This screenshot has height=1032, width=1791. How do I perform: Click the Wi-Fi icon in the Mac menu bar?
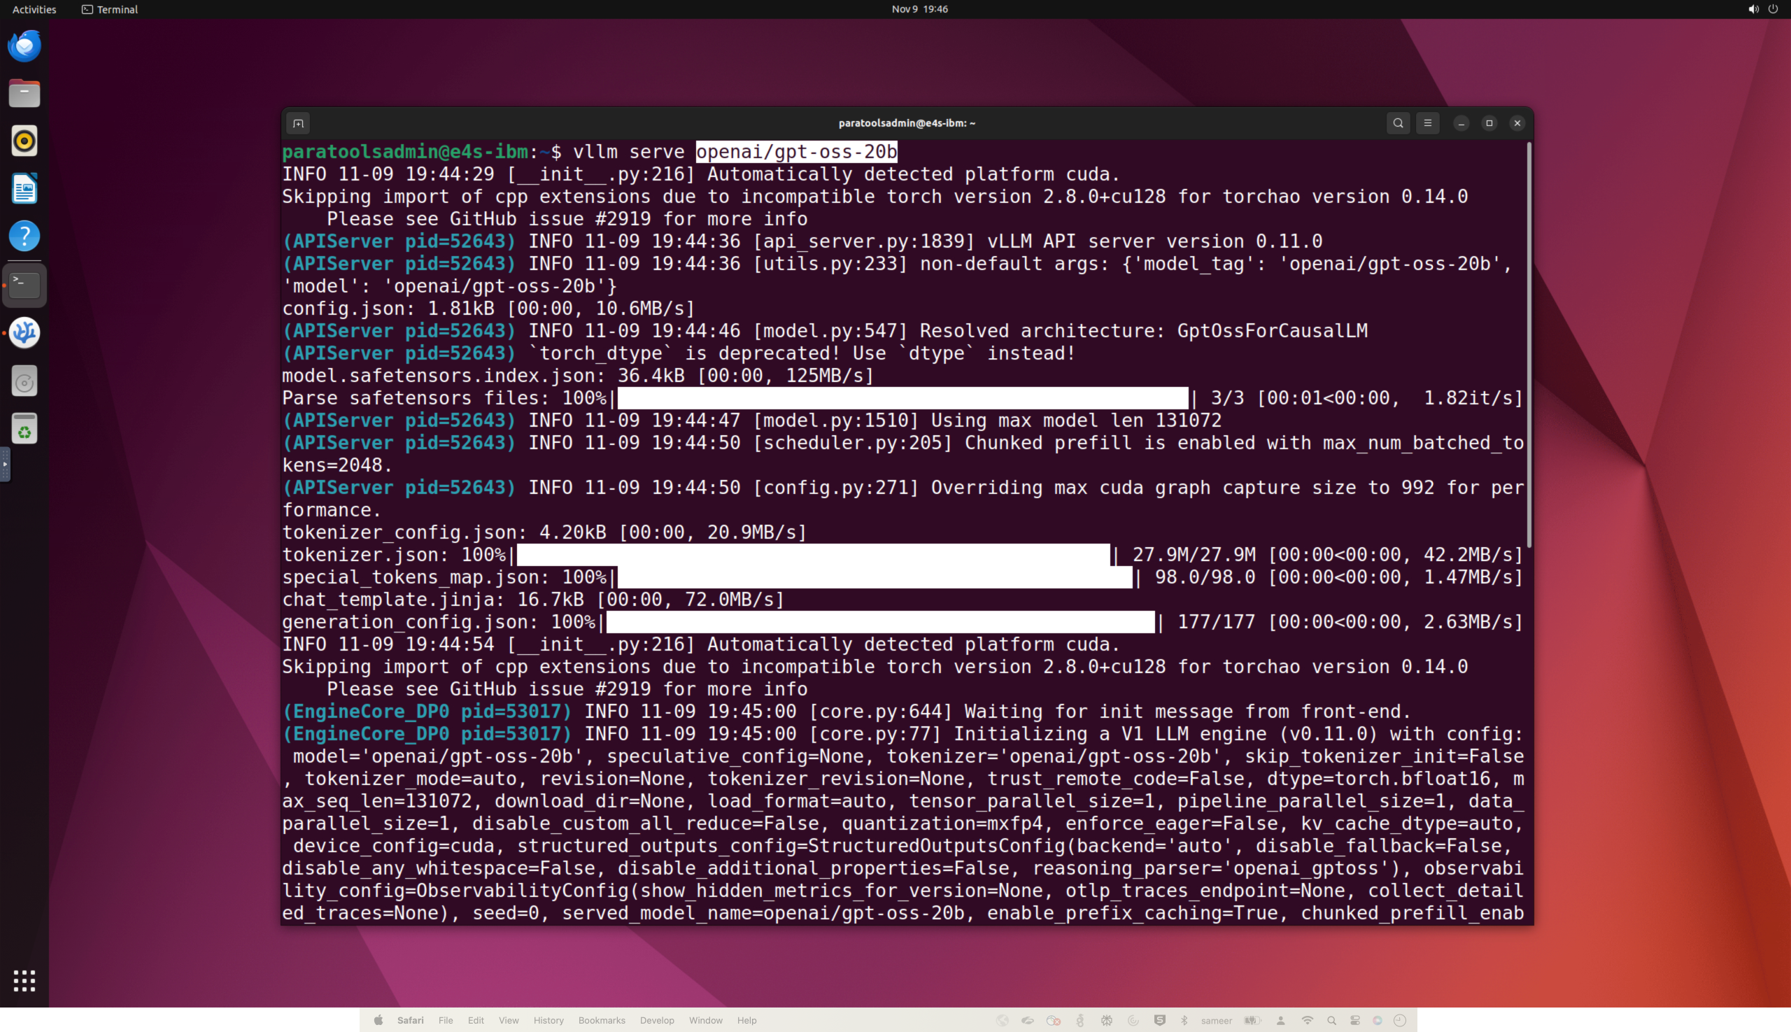click(x=1307, y=1021)
